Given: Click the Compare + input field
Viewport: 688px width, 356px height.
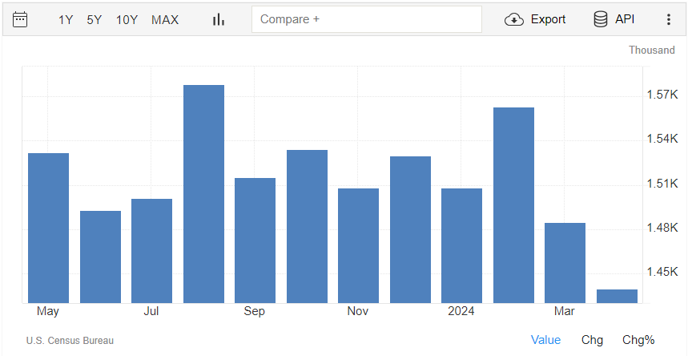Looking at the screenshot, I should [x=366, y=19].
